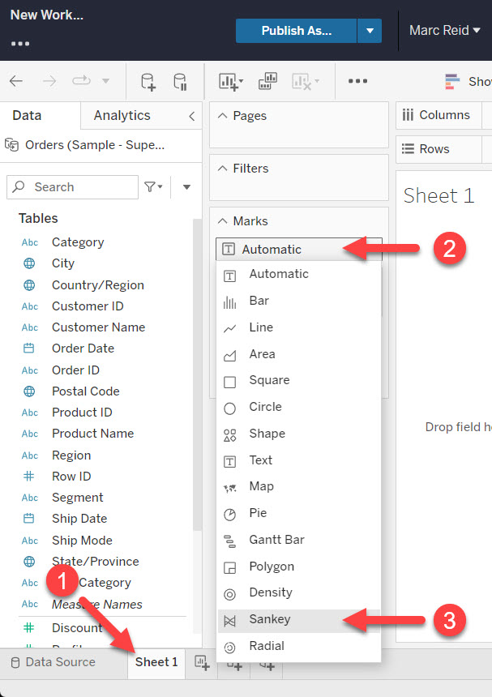
Task: Click the Show Me icon
Action: 452,81
